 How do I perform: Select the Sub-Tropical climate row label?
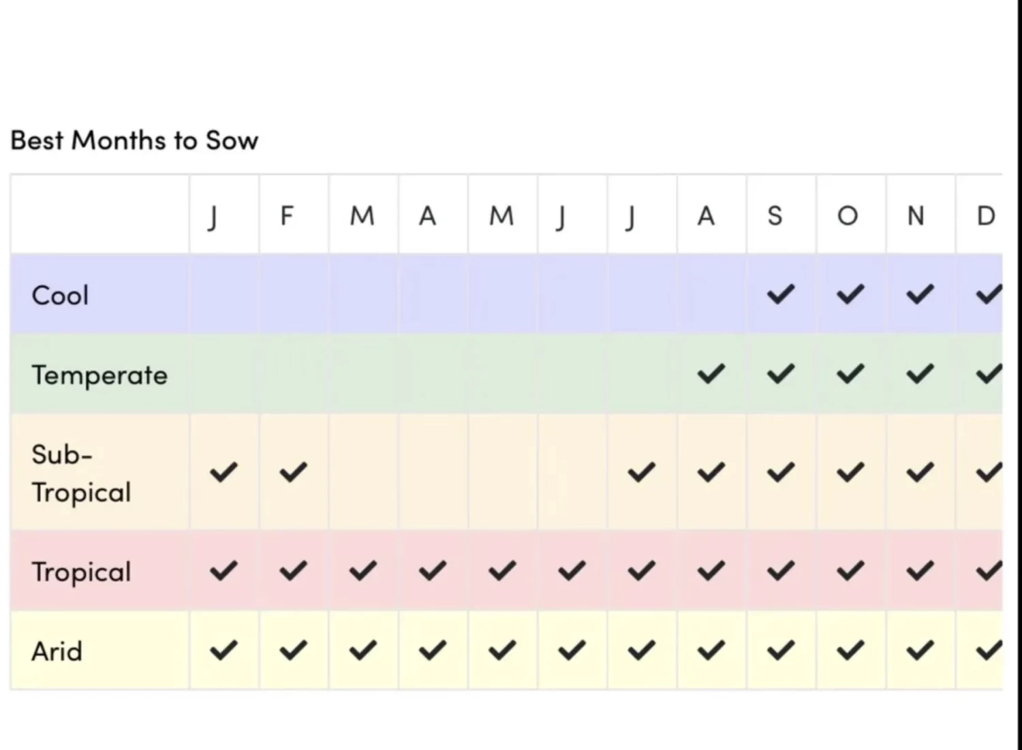click(x=81, y=473)
